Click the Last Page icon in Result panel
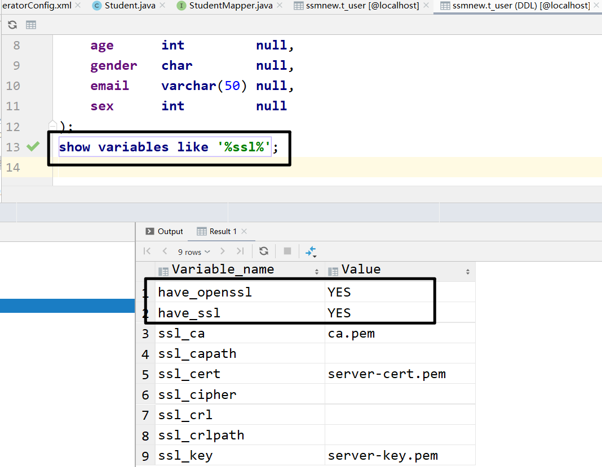Viewport: 602px width, 467px height. tap(241, 252)
